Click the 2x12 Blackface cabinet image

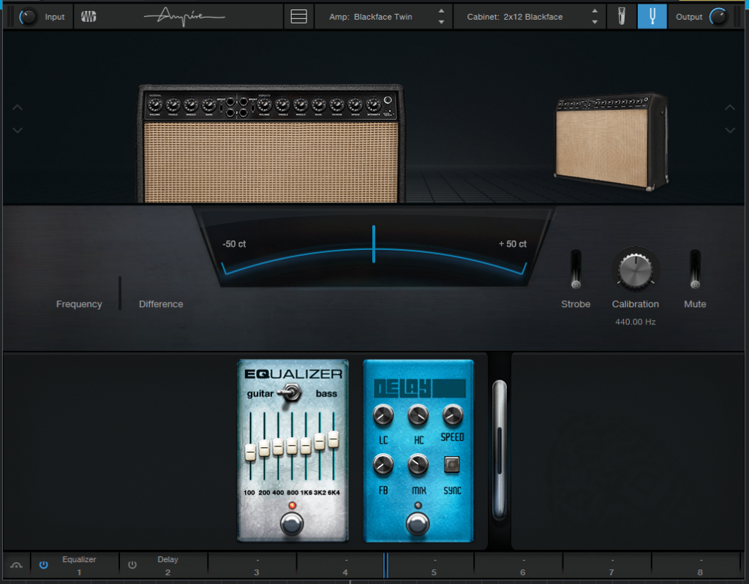tap(611, 142)
